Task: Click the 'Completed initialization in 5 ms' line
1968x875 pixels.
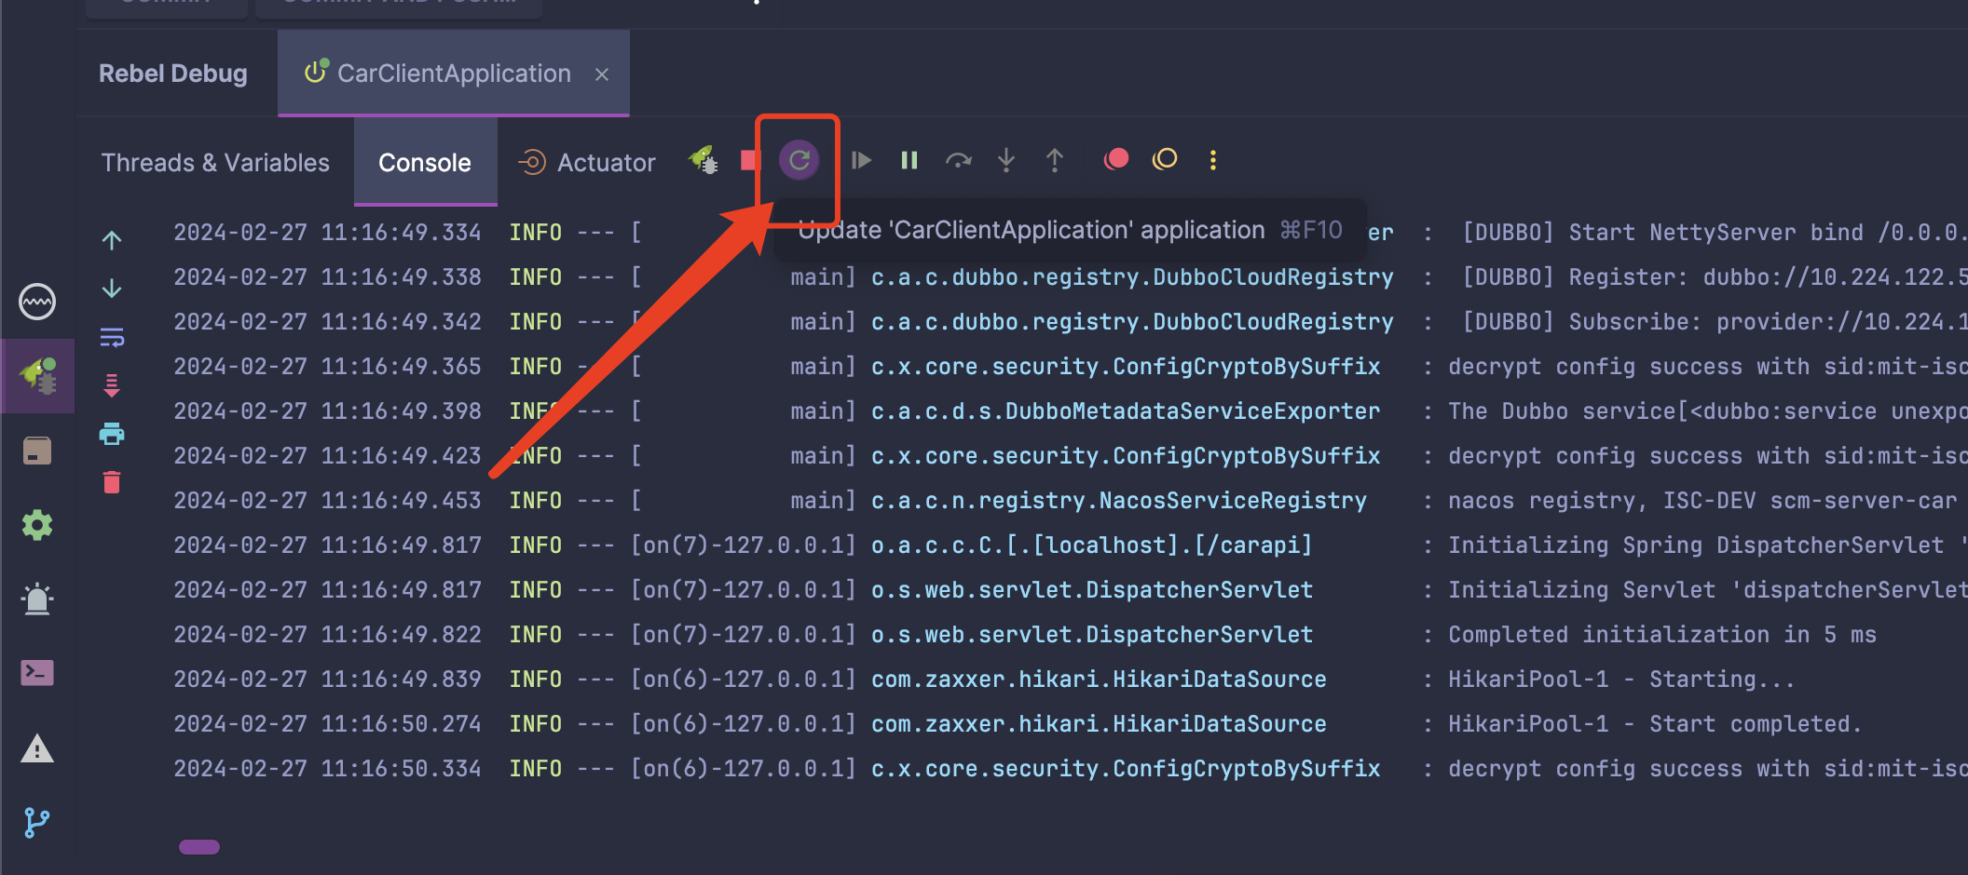Action: point(1662,635)
